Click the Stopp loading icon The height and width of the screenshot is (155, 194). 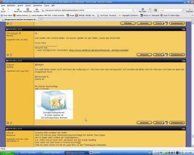click(150, 10)
